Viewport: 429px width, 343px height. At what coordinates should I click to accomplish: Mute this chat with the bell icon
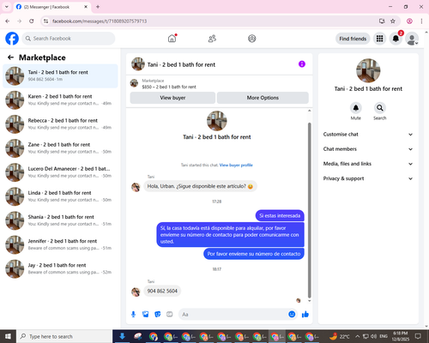(x=356, y=108)
